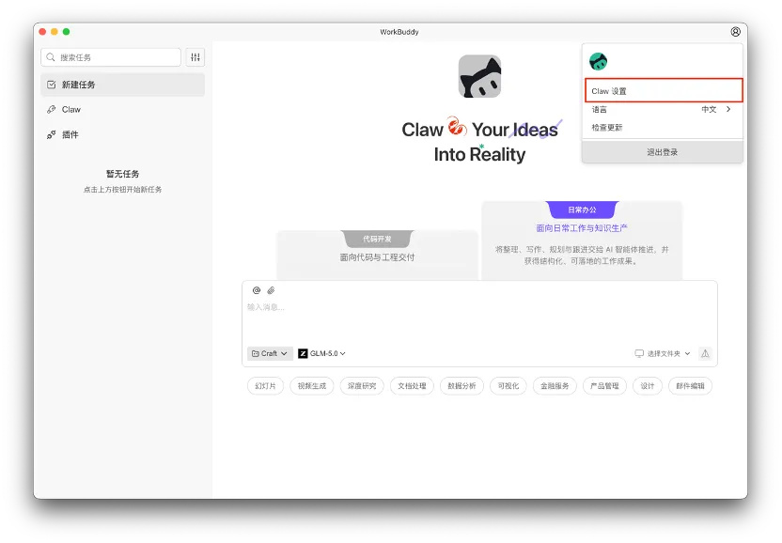Click the magnifier icon in the search box
The image size is (782, 543).
pyautogui.click(x=51, y=57)
